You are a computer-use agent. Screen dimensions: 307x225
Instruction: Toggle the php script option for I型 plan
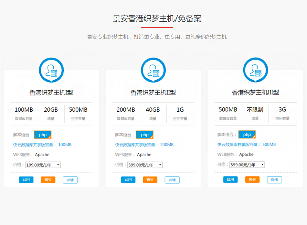[43, 135]
